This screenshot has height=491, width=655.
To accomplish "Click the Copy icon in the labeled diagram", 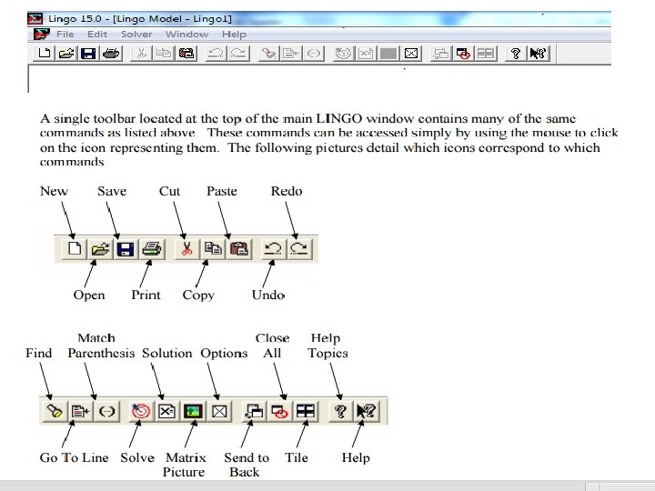I will coord(213,249).
